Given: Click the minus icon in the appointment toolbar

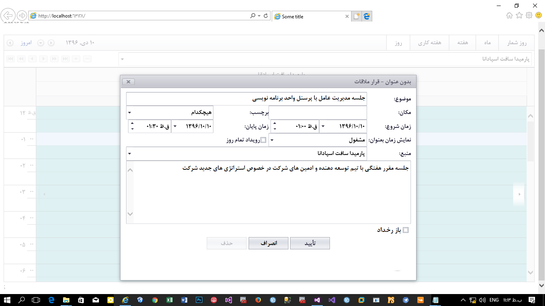Looking at the screenshot, I should 87,58.
